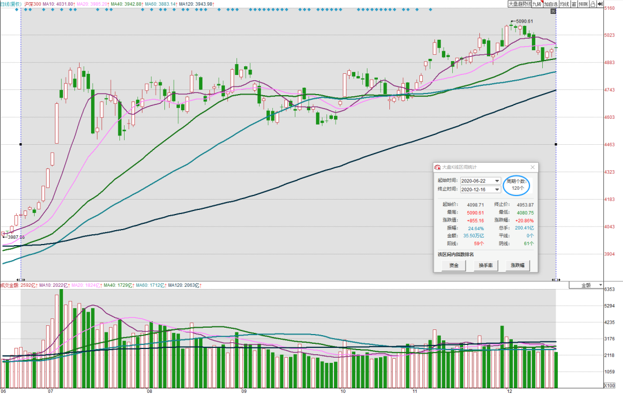Click the 换手率 ranking button

coord(486,265)
